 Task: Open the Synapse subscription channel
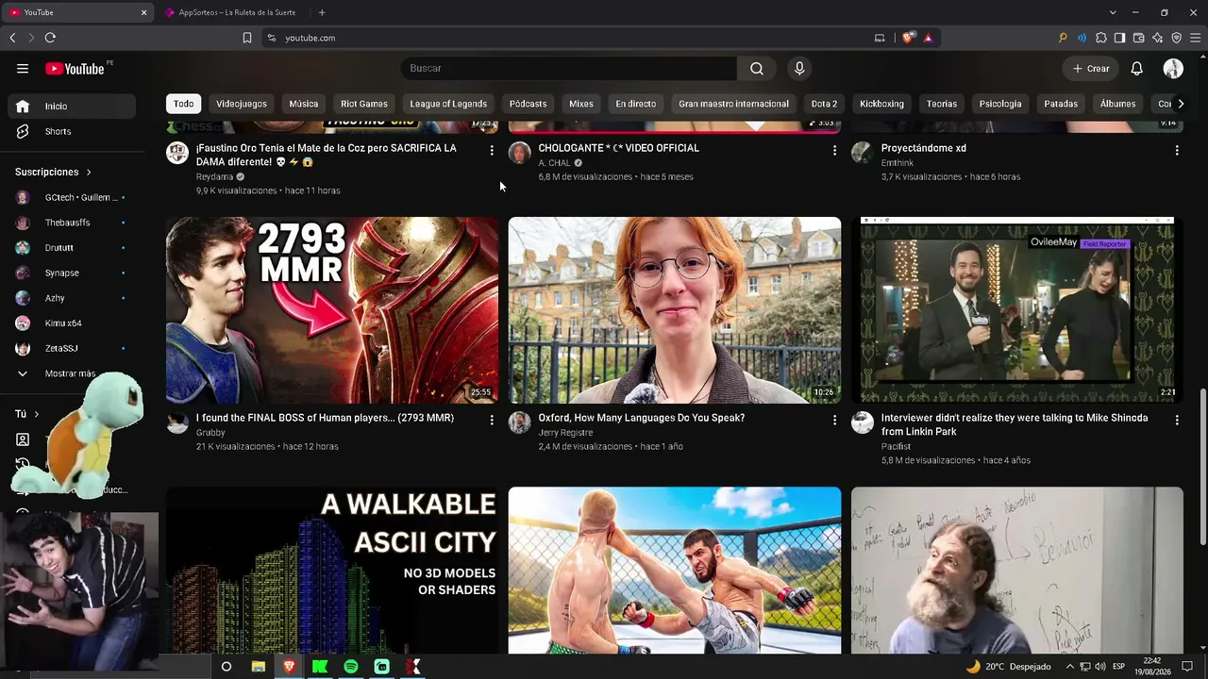72,273
